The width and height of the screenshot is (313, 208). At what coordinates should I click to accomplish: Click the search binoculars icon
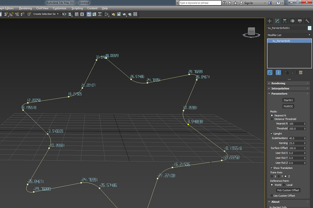(225, 3)
